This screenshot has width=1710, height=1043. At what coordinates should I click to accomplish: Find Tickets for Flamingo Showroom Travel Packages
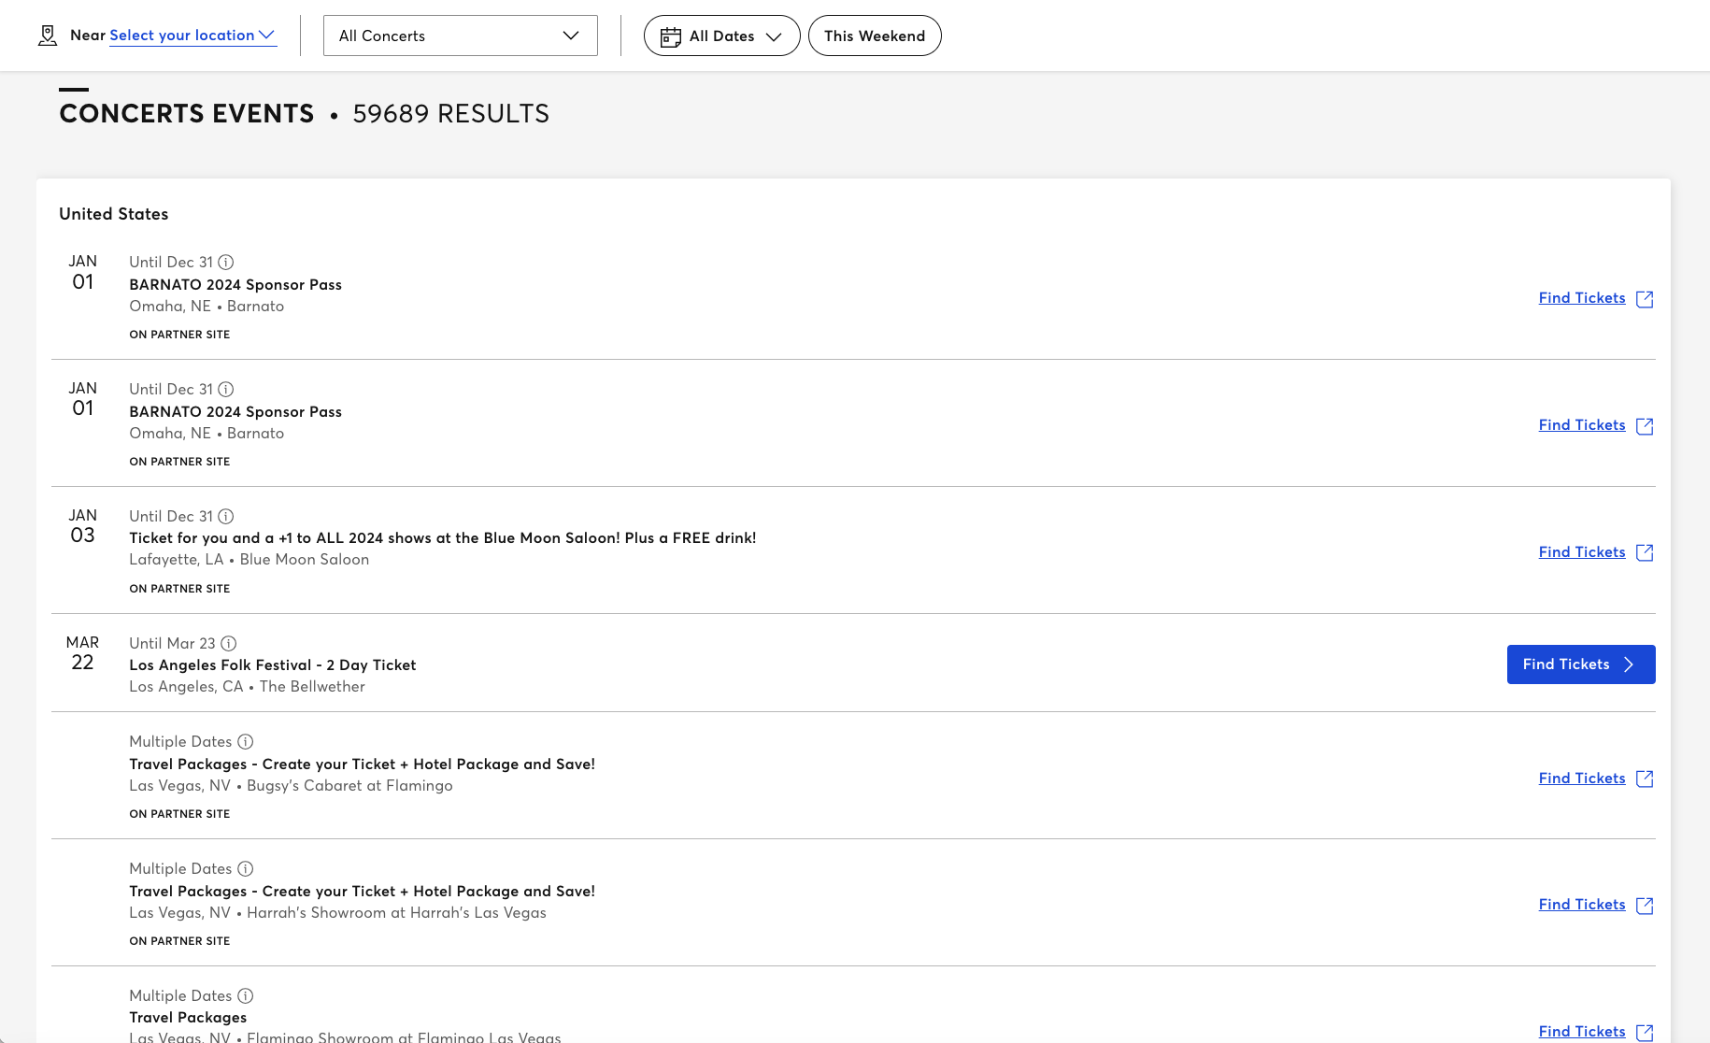click(x=1582, y=1032)
